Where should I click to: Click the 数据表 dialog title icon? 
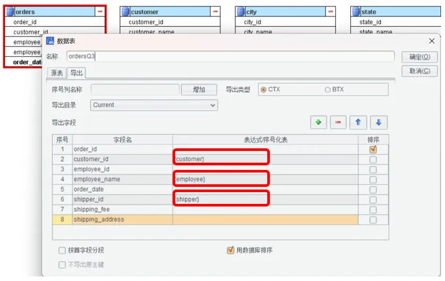50,41
